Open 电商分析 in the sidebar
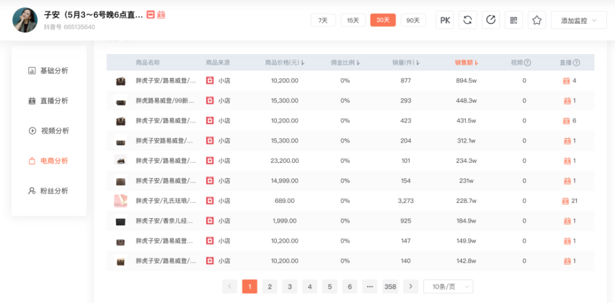615x303 pixels. [49, 160]
